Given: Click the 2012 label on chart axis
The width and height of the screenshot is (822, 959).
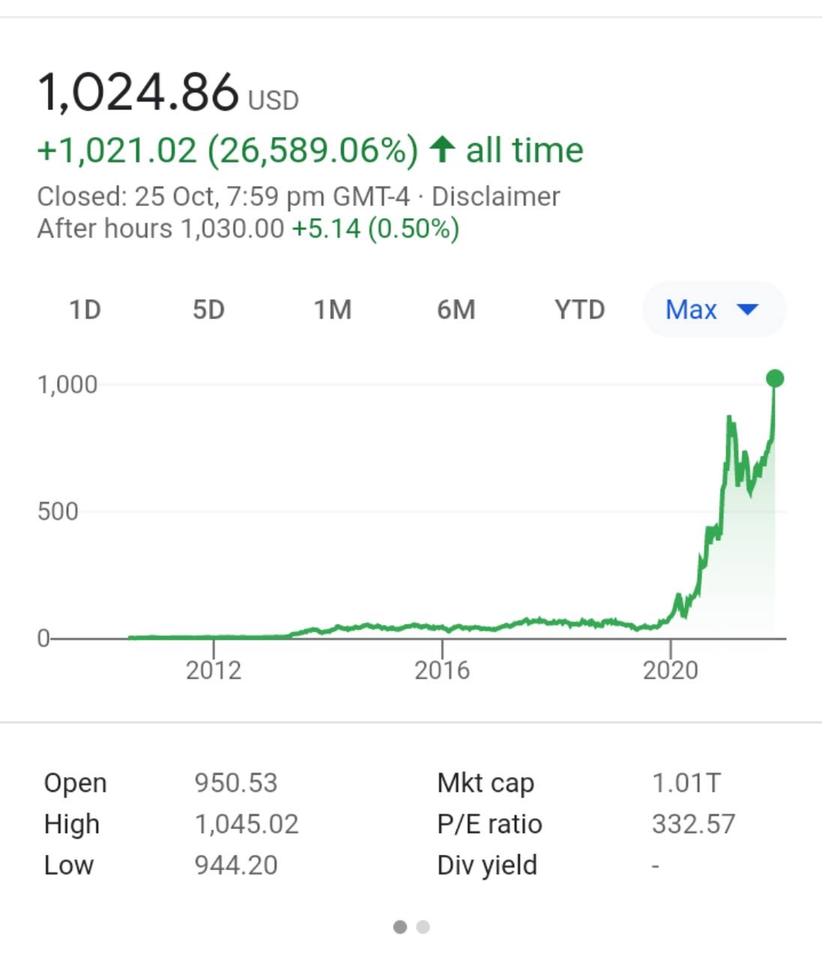Looking at the screenshot, I should point(214,670).
